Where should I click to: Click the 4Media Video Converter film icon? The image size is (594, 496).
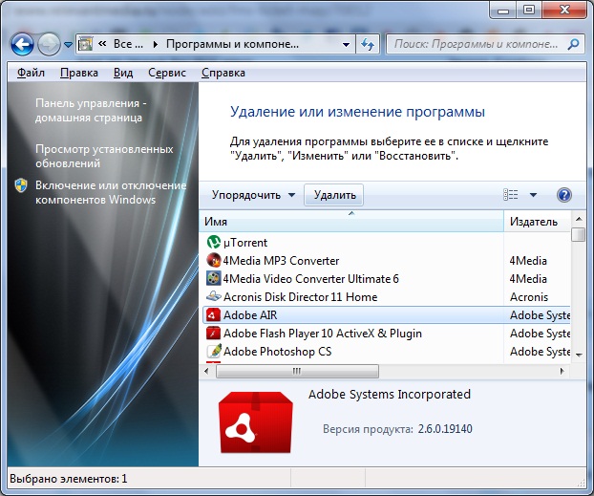[x=214, y=278]
